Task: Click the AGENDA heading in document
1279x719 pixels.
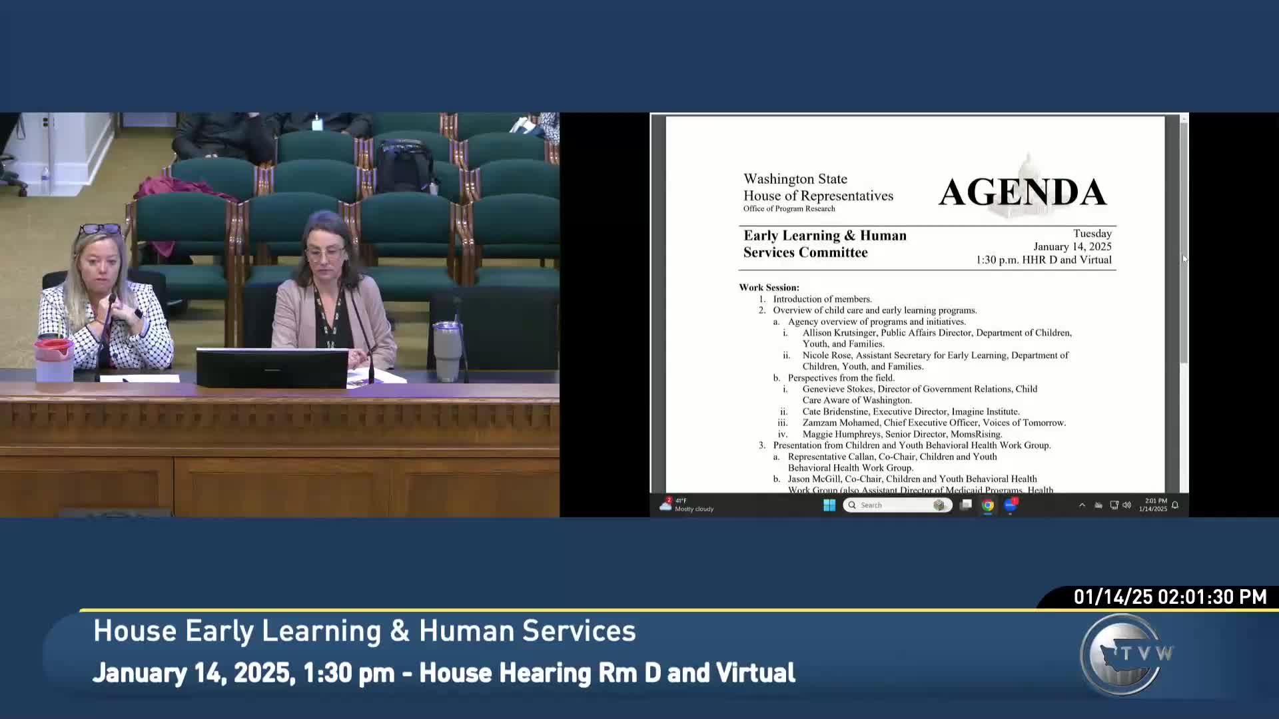Action: point(1022,192)
